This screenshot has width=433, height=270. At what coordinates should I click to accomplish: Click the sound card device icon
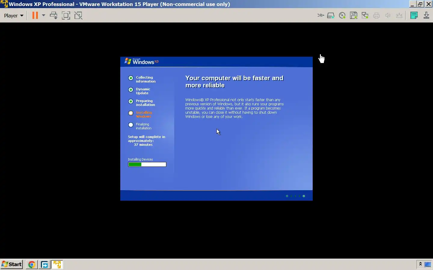pos(388,16)
